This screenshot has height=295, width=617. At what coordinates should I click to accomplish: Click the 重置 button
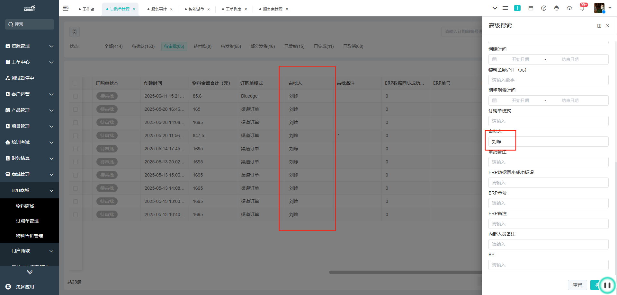click(x=577, y=285)
